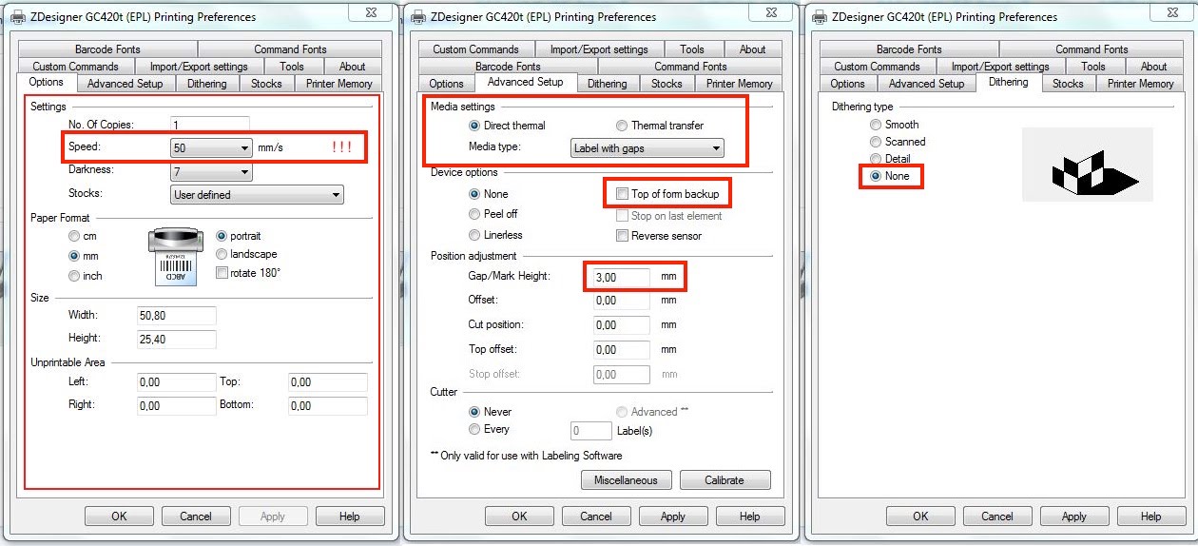Image resolution: width=1198 pixels, height=546 pixels.
Task: Click the Miscellaneous button
Action: [626, 480]
